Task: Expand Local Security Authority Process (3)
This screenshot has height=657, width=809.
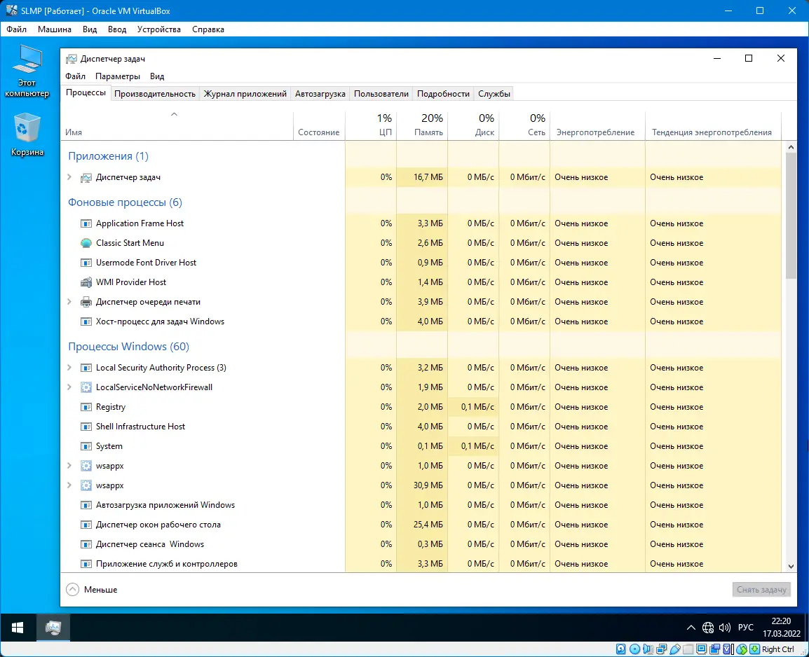Action: (x=69, y=368)
